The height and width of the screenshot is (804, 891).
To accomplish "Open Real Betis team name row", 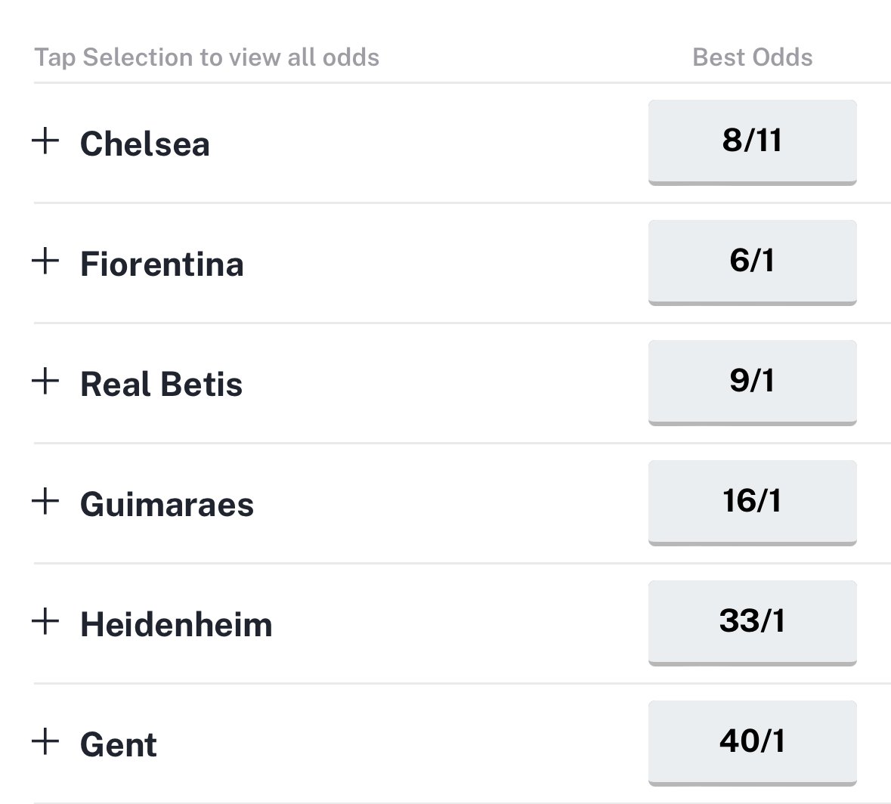I will 161,385.
